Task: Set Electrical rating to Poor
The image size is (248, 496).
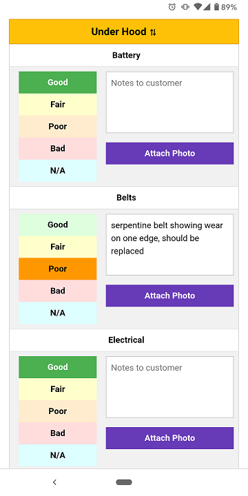Action: 58,411
